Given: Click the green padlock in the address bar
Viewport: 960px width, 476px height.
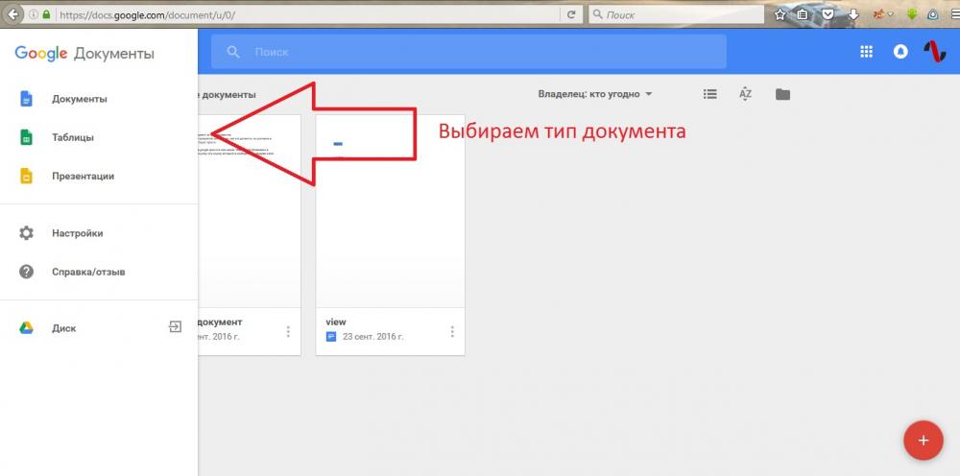Looking at the screenshot, I should point(46,14).
